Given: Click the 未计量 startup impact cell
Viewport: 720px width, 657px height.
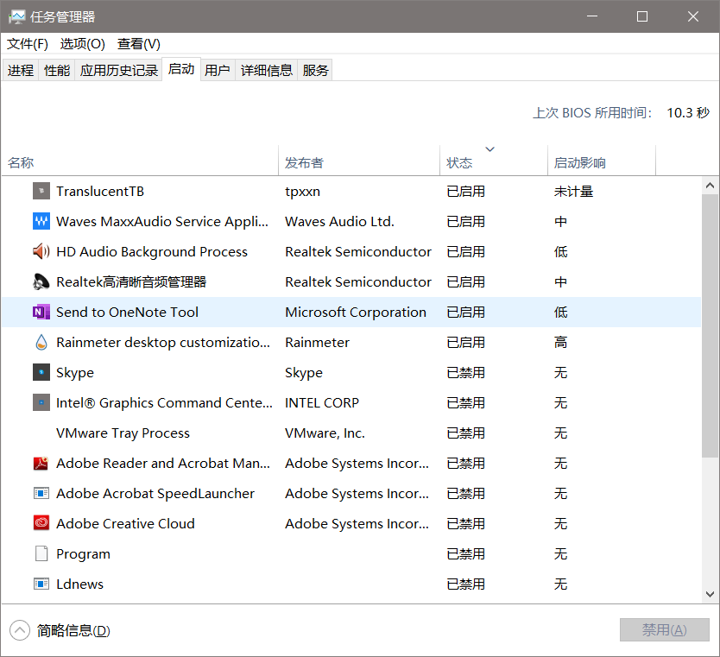Looking at the screenshot, I should pyautogui.click(x=573, y=192).
